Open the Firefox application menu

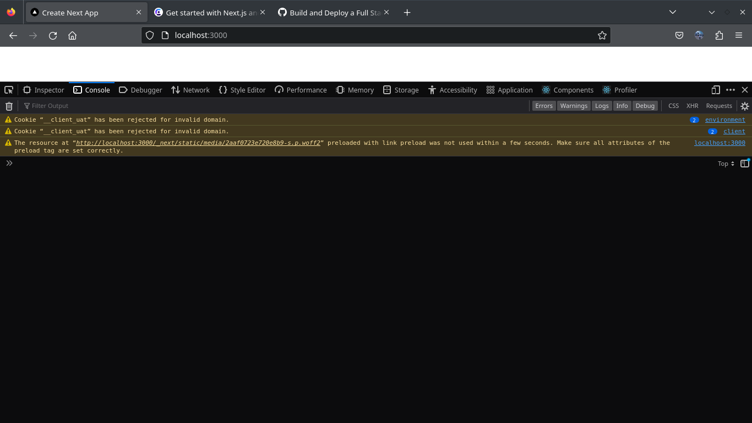(739, 35)
